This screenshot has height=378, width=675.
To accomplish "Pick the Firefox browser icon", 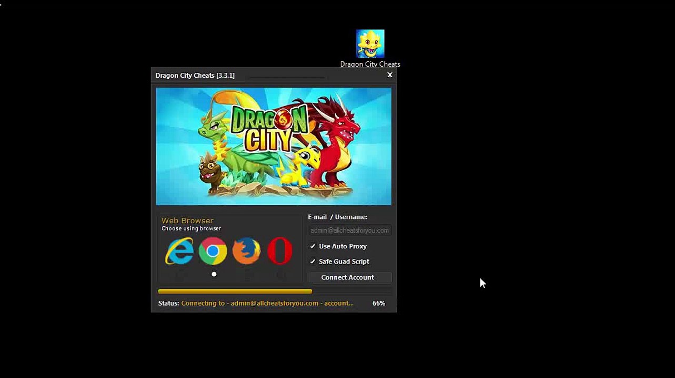I will pos(246,251).
